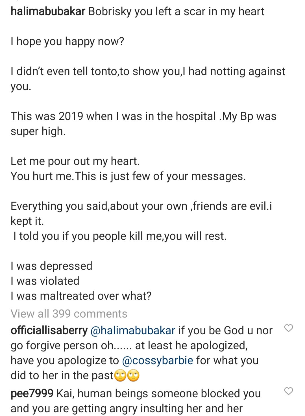Open officiallisaberry's profile
The image size is (305, 416).
pyautogui.click(x=49, y=330)
